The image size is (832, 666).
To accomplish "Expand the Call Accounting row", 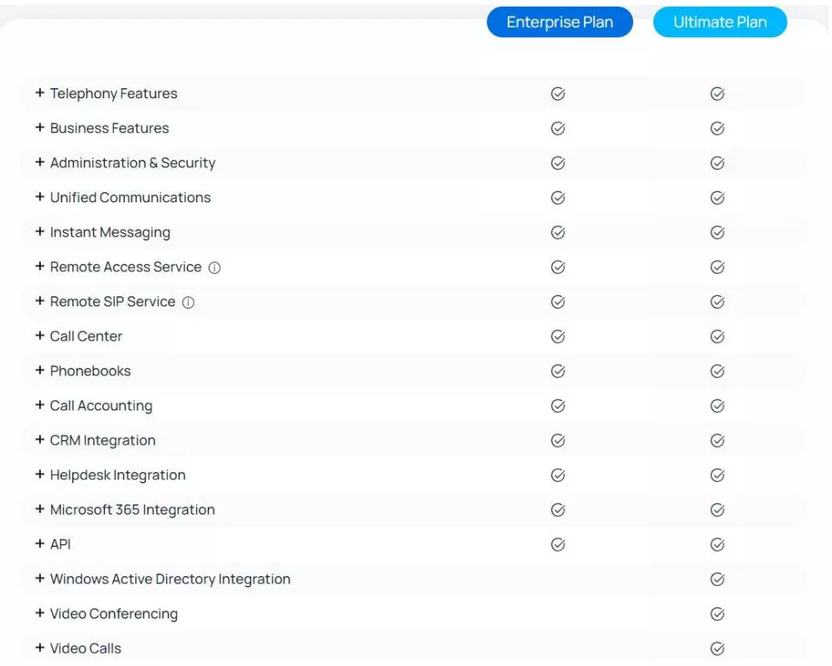I will pos(40,405).
